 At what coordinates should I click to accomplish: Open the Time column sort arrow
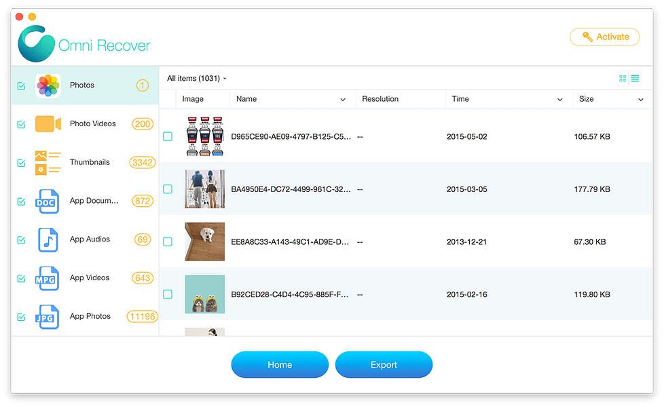click(560, 100)
